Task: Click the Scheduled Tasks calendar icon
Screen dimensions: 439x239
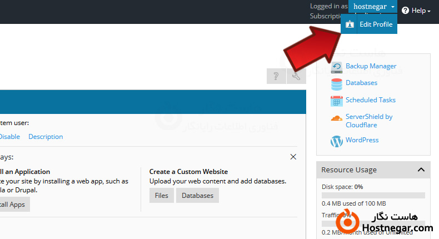Action: (336, 101)
